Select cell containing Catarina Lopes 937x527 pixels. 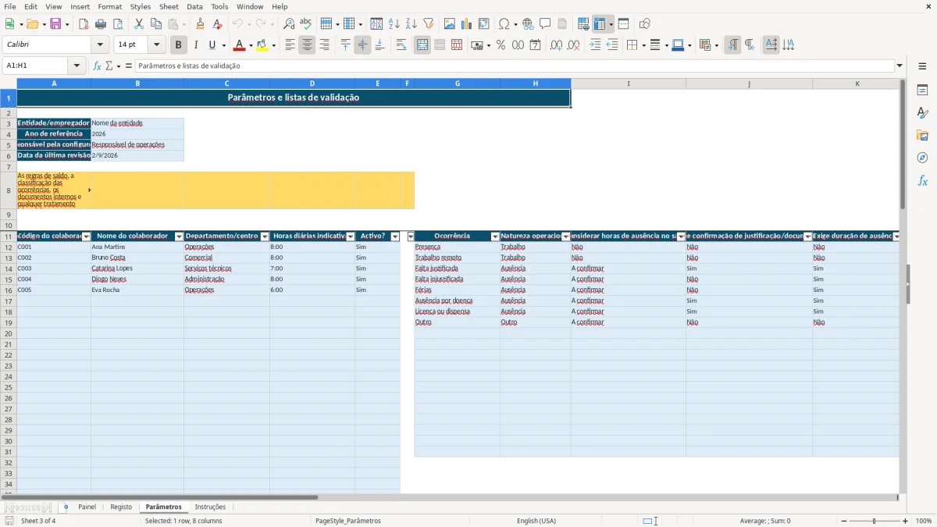click(137, 269)
